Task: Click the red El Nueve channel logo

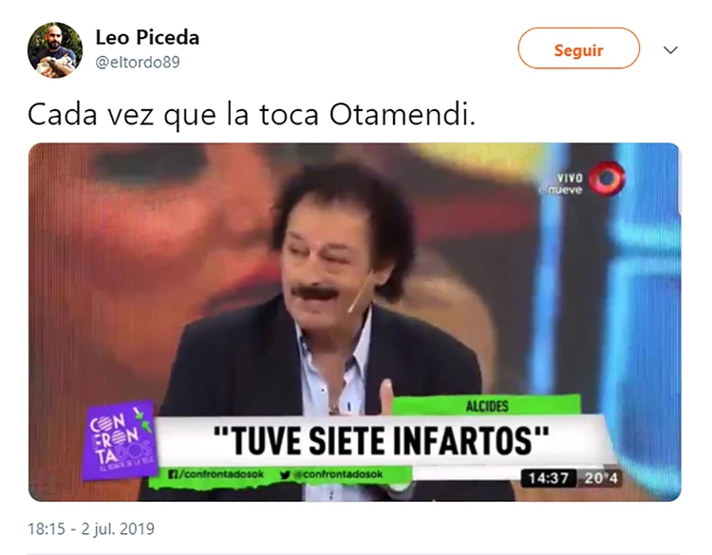Action: click(607, 178)
